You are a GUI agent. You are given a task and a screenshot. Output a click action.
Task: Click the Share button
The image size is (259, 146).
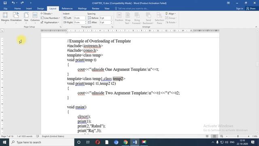251,9
